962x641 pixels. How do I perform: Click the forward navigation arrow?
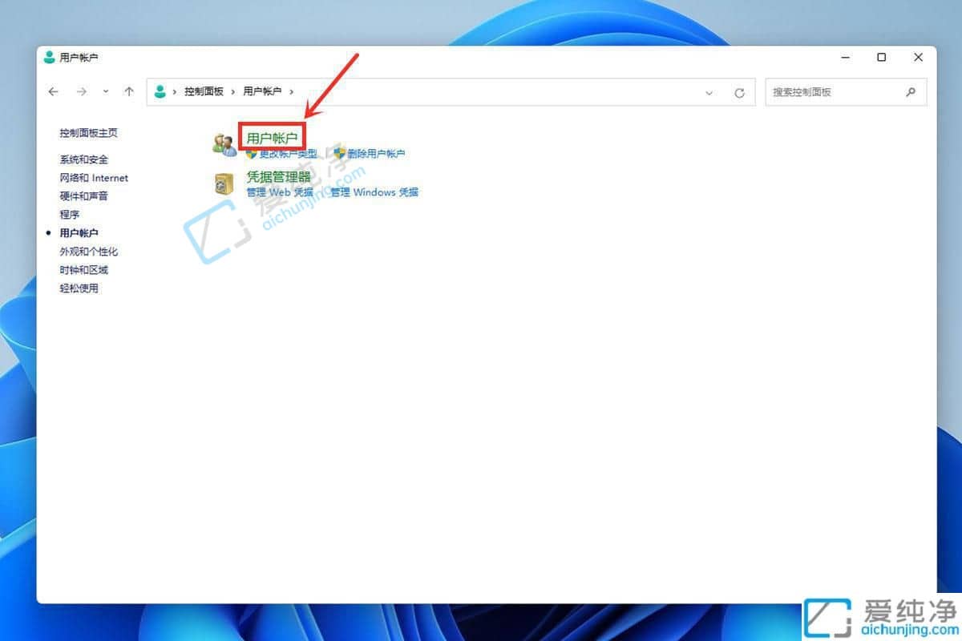tap(81, 91)
